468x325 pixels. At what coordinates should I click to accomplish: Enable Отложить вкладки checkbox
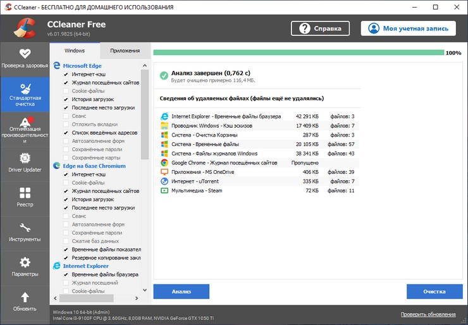(66, 125)
